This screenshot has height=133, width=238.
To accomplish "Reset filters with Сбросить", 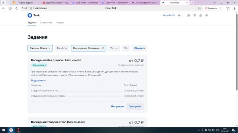I will (139, 48).
